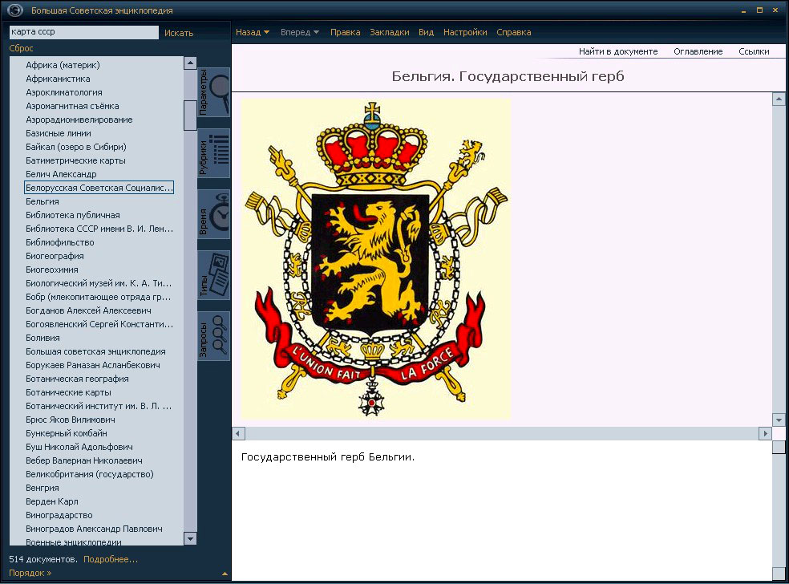The height and width of the screenshot is (584, 789).
Task: Select Великобритания (государство) entry
Action: point(90,474)
